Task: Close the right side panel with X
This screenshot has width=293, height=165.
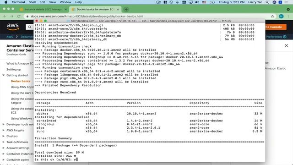Action: (286, 45)
